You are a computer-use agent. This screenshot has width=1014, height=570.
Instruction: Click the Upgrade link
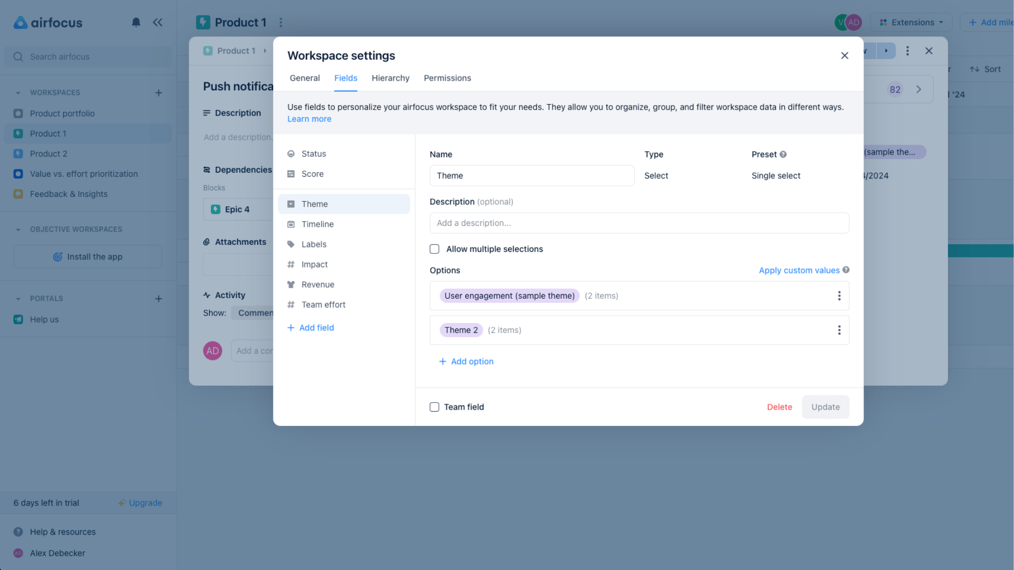[140, 502]
